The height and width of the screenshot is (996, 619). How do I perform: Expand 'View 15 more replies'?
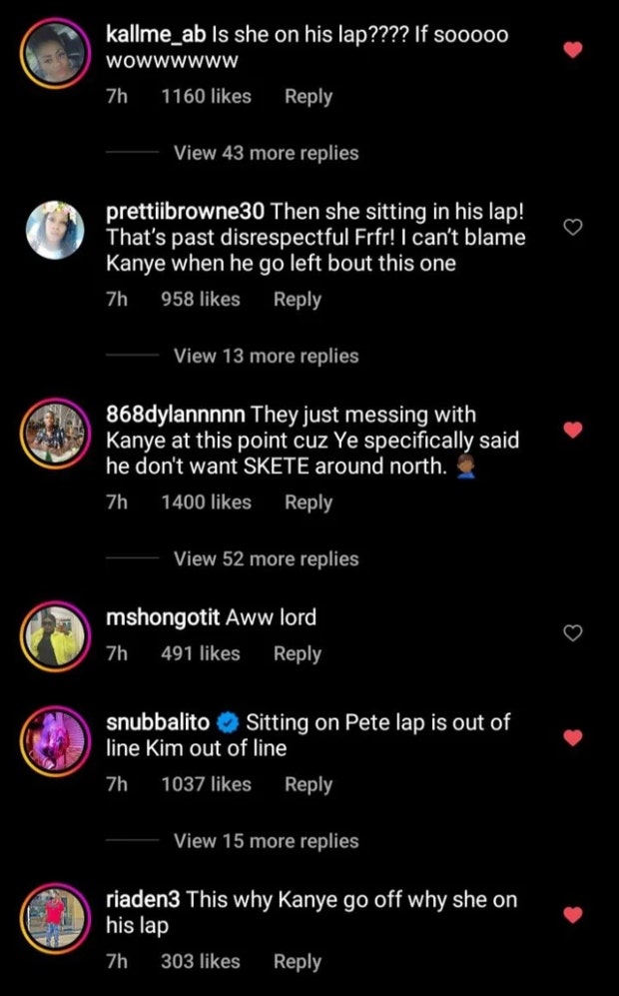click(x=266, y=841)
